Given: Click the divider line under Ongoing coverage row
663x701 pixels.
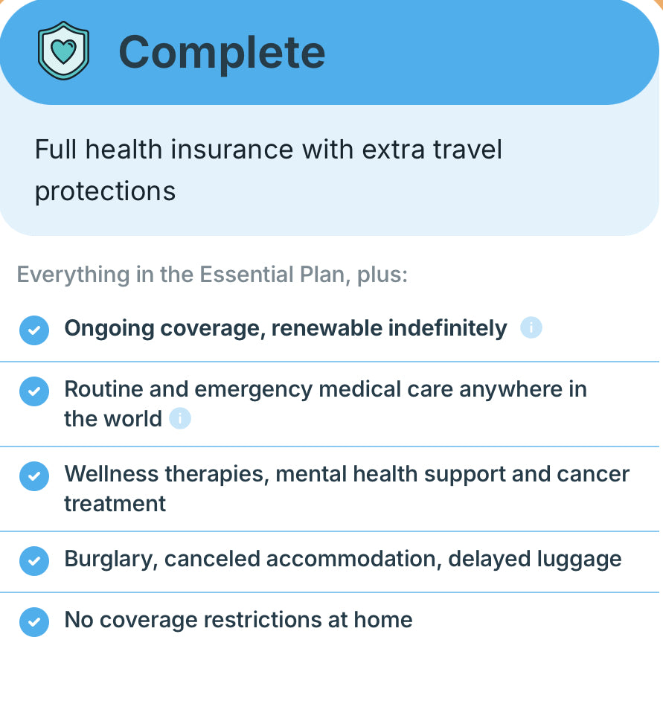Looking at the screenshot, I should point(331,362).
